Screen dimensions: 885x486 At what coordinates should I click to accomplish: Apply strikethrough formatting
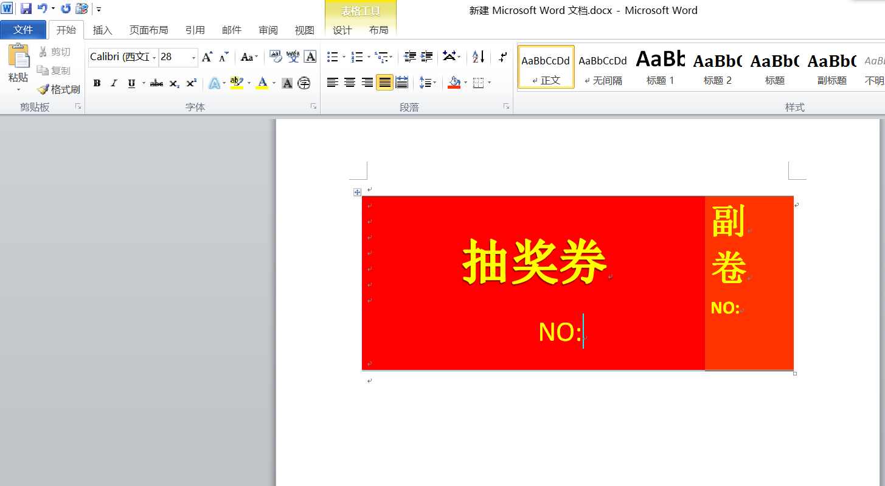tap(156, 83)
